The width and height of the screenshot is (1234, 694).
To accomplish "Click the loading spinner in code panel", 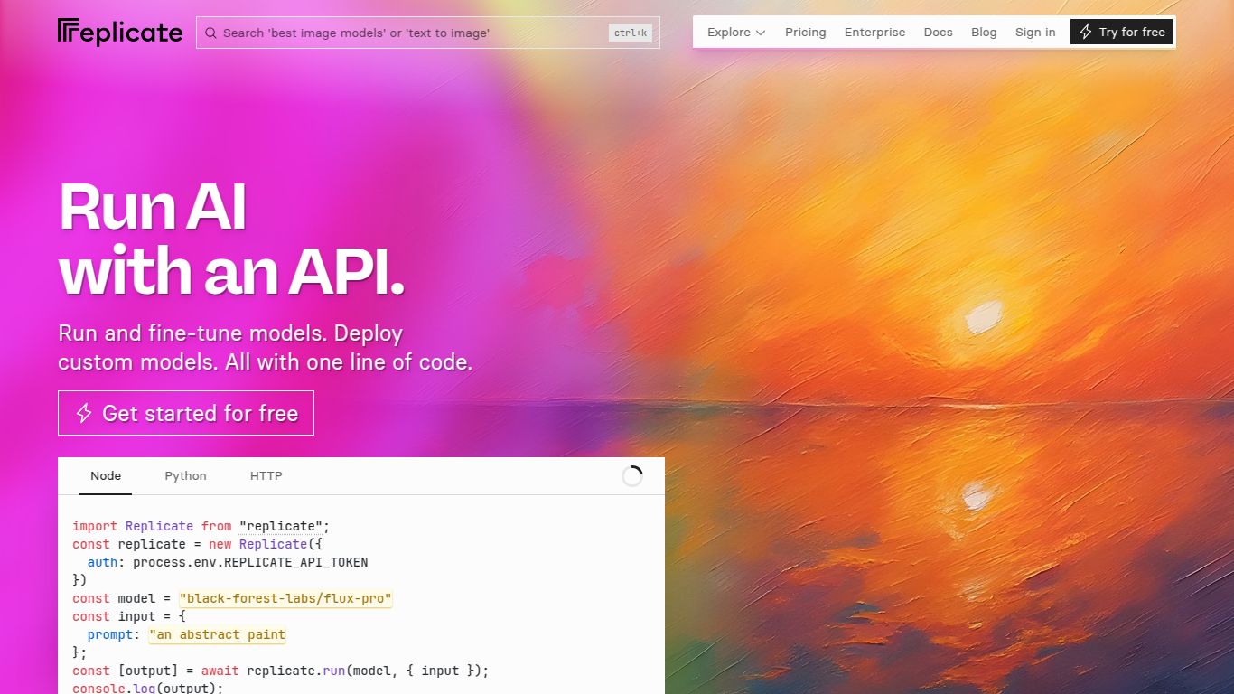I will tap(632, 476).
